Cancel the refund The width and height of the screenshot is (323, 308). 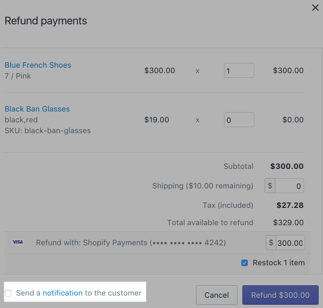coord(216,295)
